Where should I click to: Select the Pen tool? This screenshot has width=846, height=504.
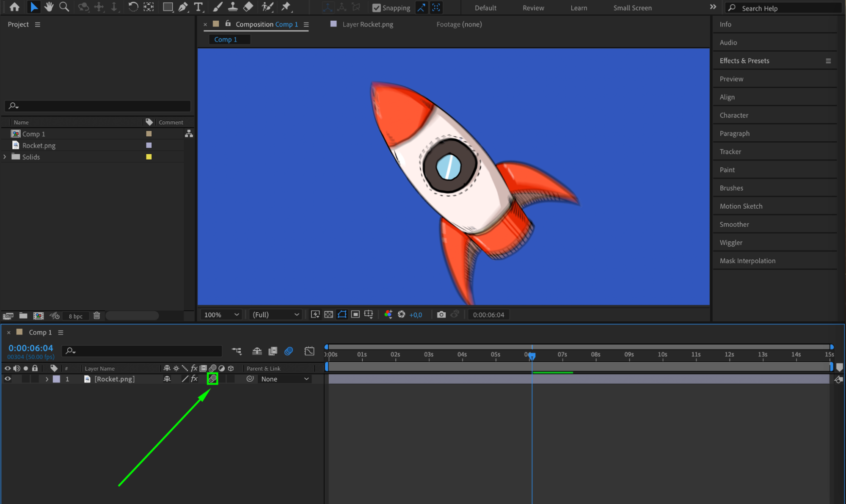tap(183, 7)
